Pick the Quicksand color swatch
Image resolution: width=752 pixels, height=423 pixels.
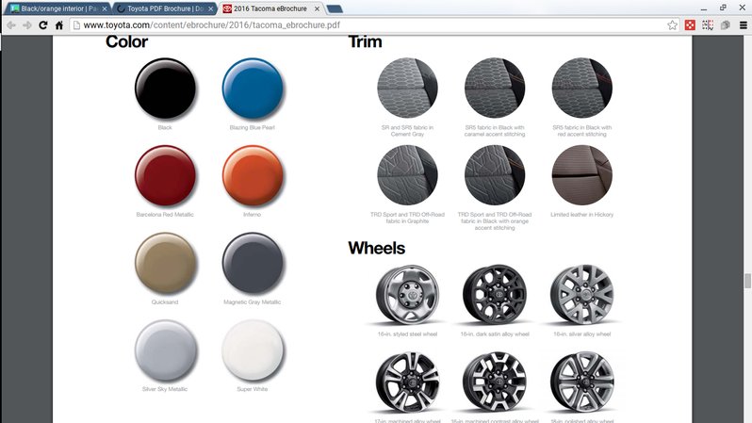click(166, 263)
